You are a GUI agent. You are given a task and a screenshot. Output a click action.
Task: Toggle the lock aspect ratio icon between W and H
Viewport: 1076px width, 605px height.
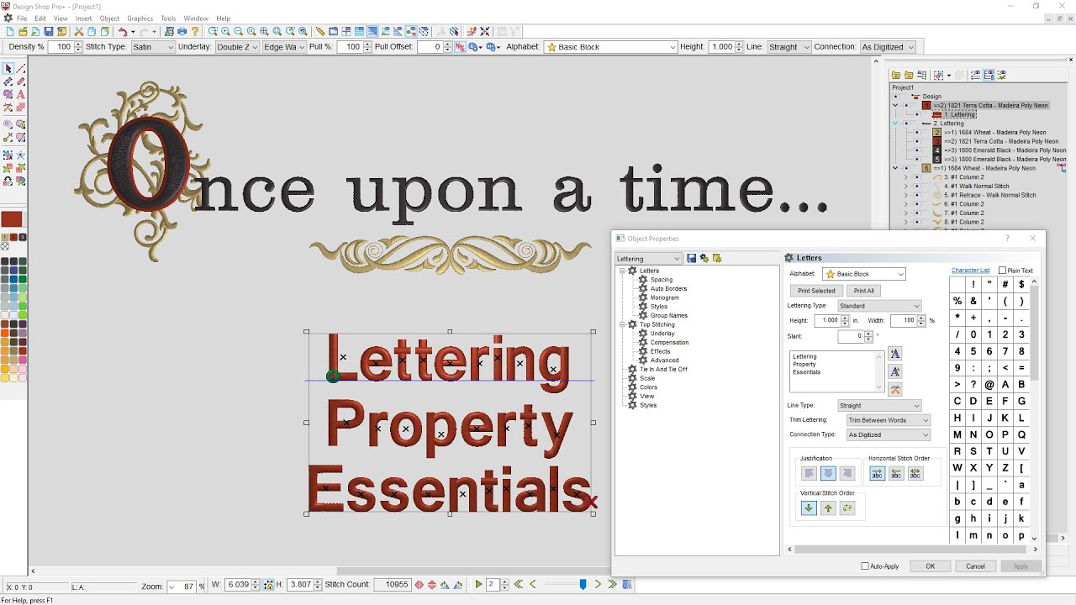269,585
